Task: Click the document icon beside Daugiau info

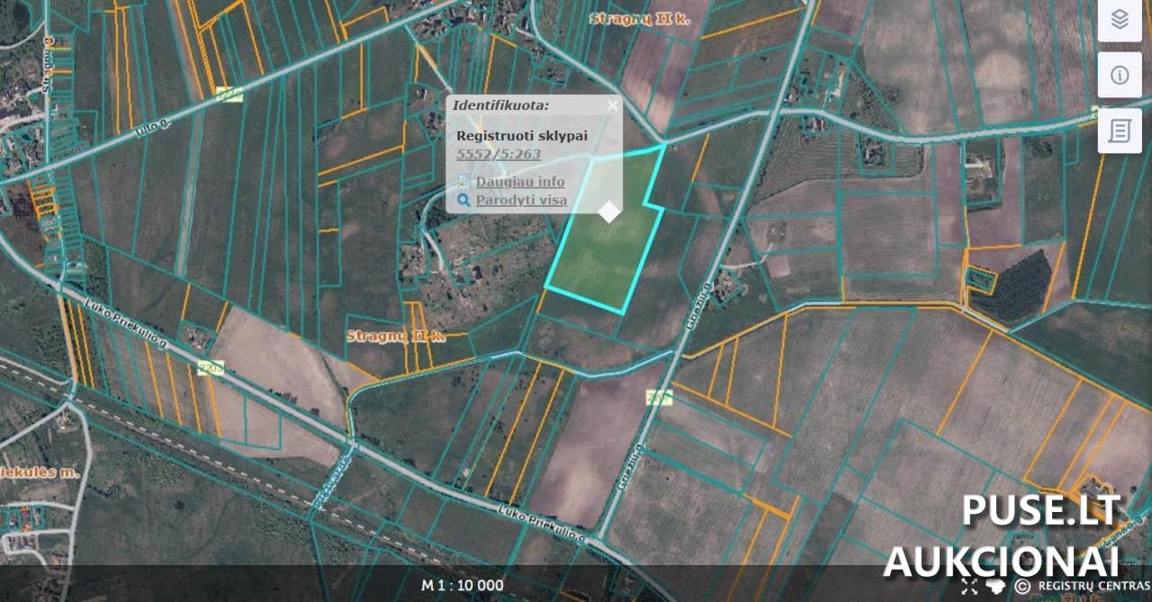Action: pyautogui.click(x=464, y=182)
